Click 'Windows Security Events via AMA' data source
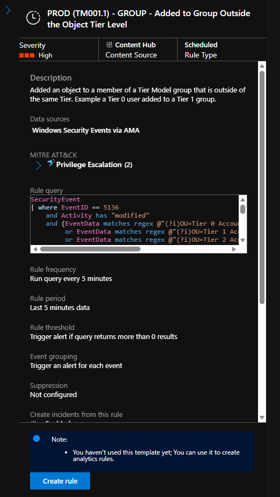Image resolution: width=280 pixels, height=497 pixels. pyautogui.click(x=86, y=130)
